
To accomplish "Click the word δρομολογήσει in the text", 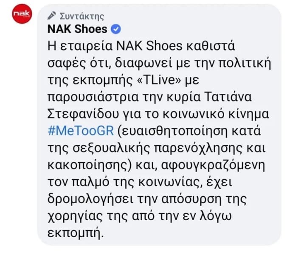I will click(x=90, y=199).
